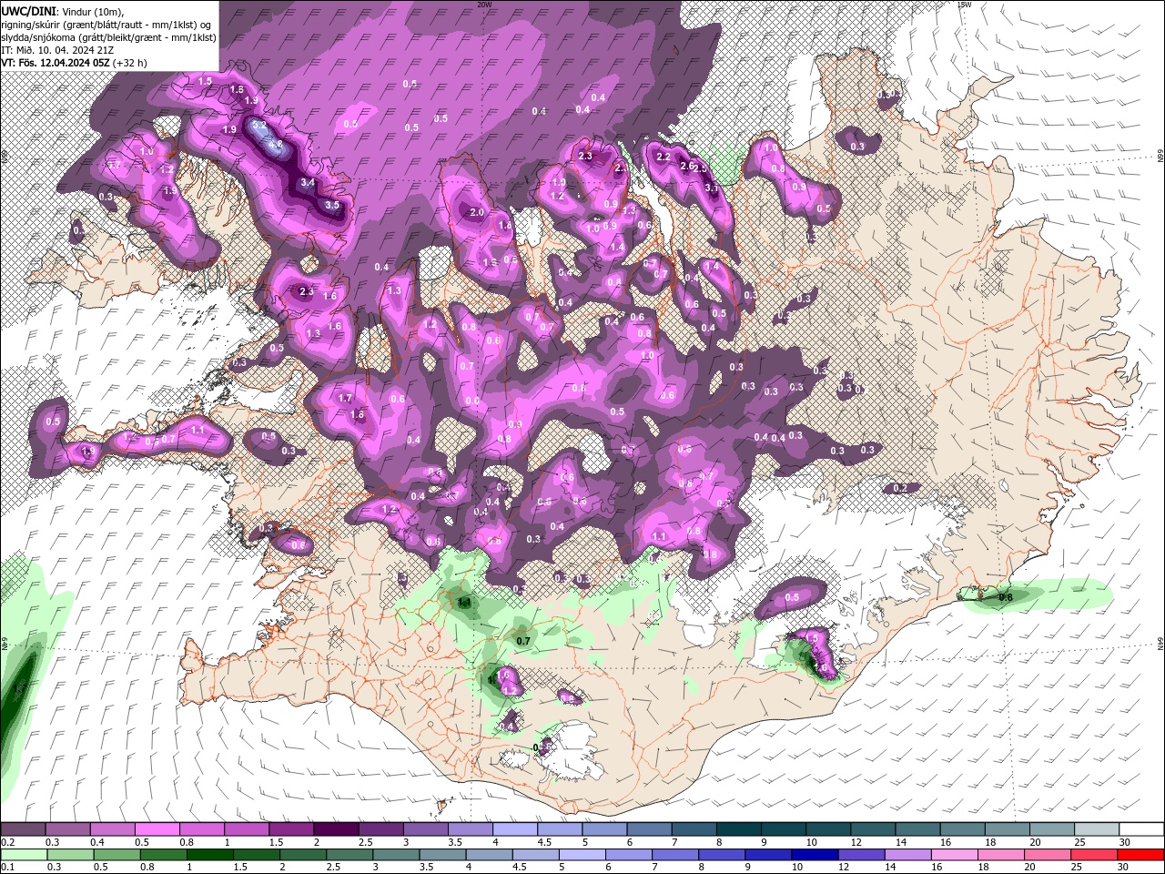
Task: Click the 4.8 snowfall value on the map
Action: point(274,144)
